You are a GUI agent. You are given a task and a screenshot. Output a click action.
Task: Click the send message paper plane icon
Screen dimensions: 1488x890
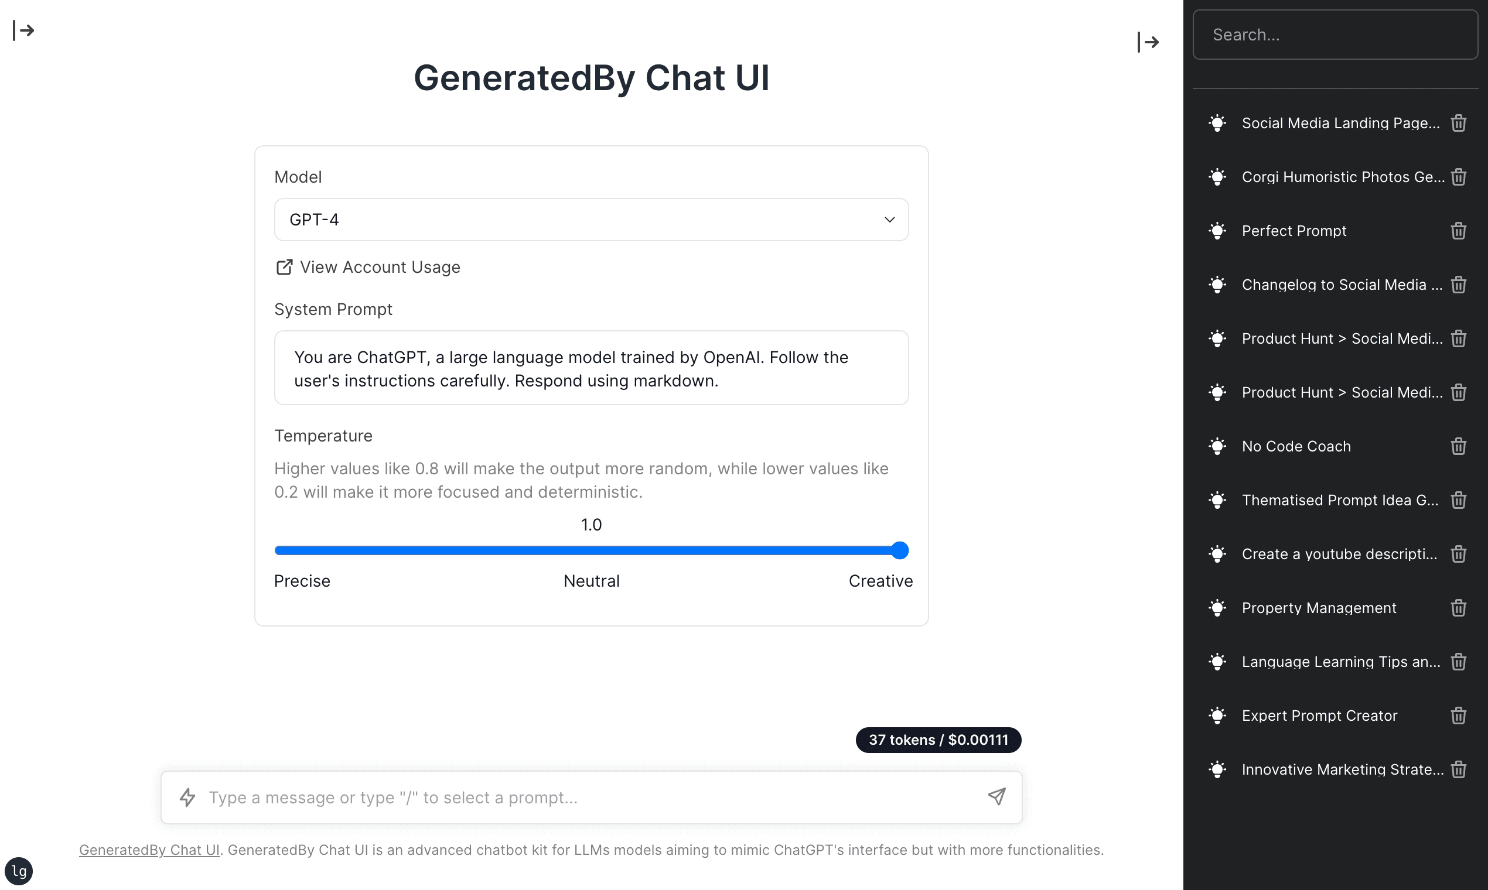pos(996,797)
